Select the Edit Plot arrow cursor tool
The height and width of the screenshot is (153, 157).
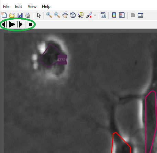(x=39, y=15)
